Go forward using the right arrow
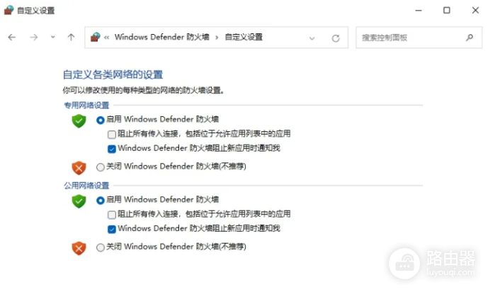This screenshot has height=292, width=488. pos(33,38)
